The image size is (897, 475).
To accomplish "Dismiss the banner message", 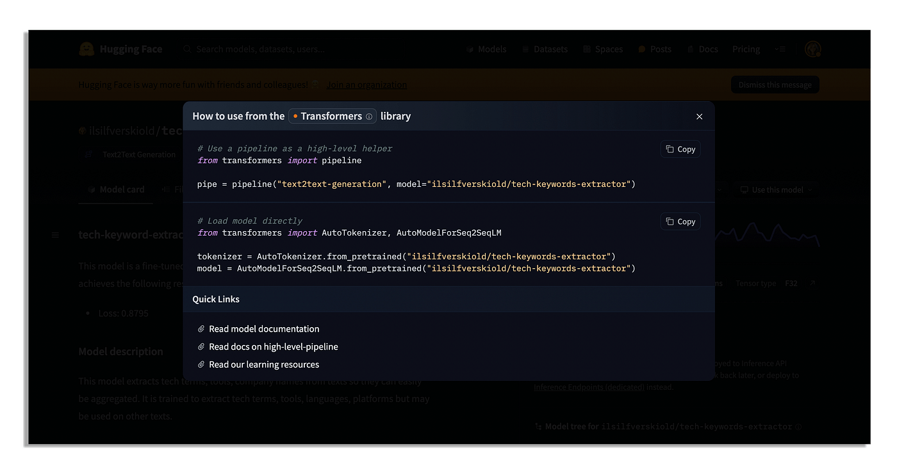I will (x=775, y=85).
